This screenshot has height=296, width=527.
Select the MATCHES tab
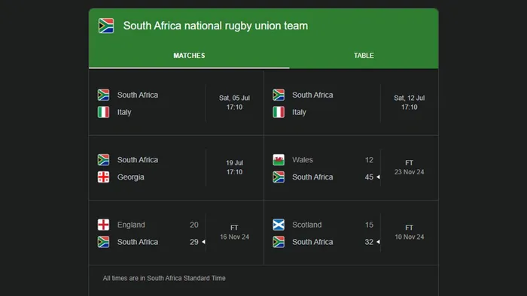(189, 56)
